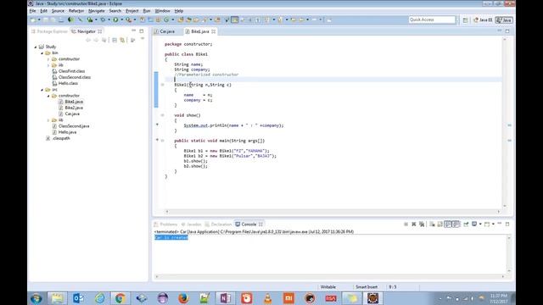Open Internet Explorer from taskbar

tap(100, 298)
